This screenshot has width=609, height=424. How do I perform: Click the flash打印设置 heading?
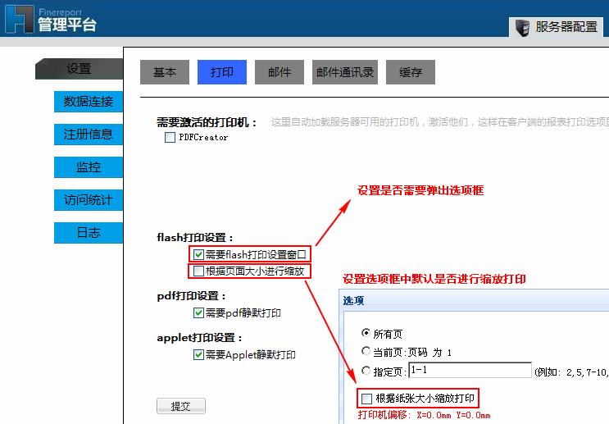click(x=195, y=238)
